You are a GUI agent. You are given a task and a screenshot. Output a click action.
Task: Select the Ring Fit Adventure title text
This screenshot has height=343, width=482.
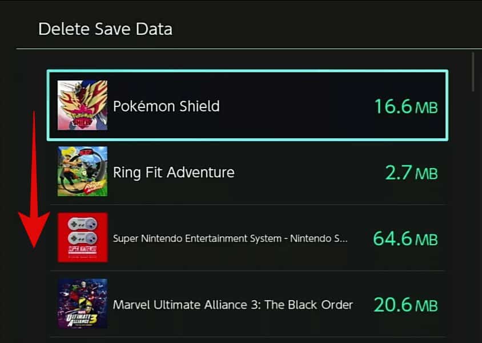174,172
